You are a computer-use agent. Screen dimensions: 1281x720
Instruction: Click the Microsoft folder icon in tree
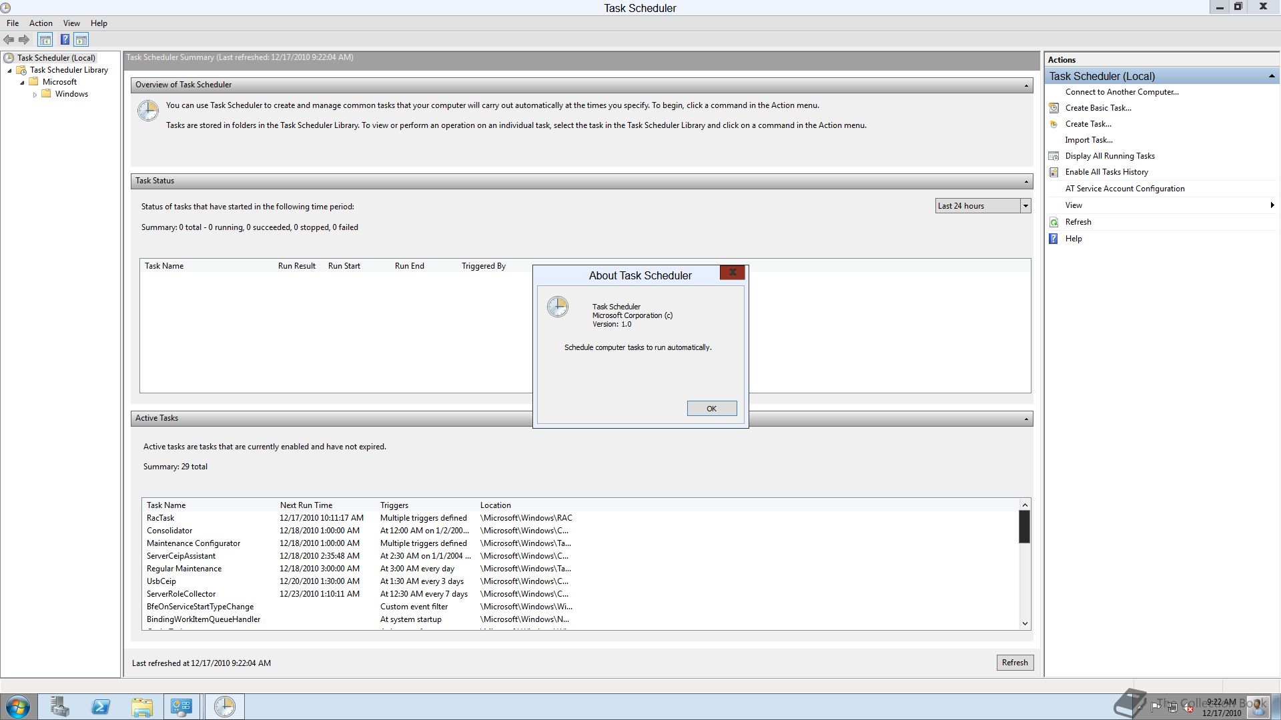(x=33, y=82)
